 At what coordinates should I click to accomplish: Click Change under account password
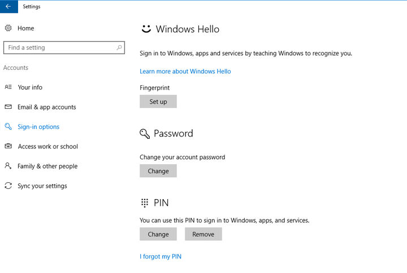coord(158,171)
